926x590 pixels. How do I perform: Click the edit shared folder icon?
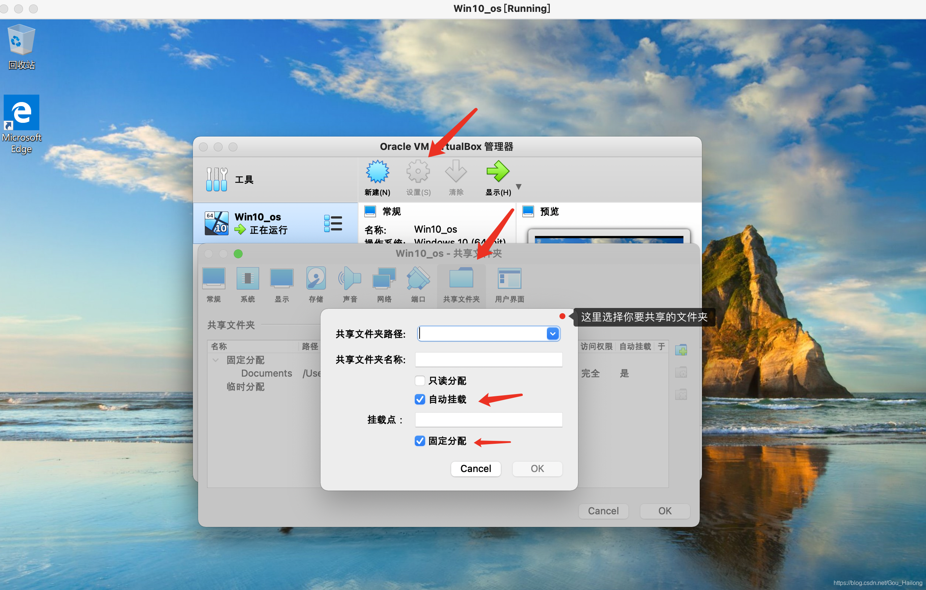tap(681, 372)
